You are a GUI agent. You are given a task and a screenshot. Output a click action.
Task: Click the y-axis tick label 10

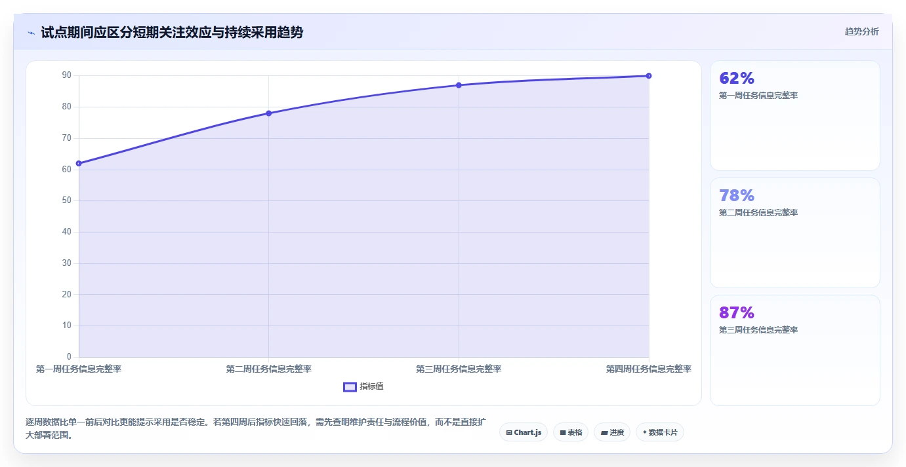click(x=66, y=326)
